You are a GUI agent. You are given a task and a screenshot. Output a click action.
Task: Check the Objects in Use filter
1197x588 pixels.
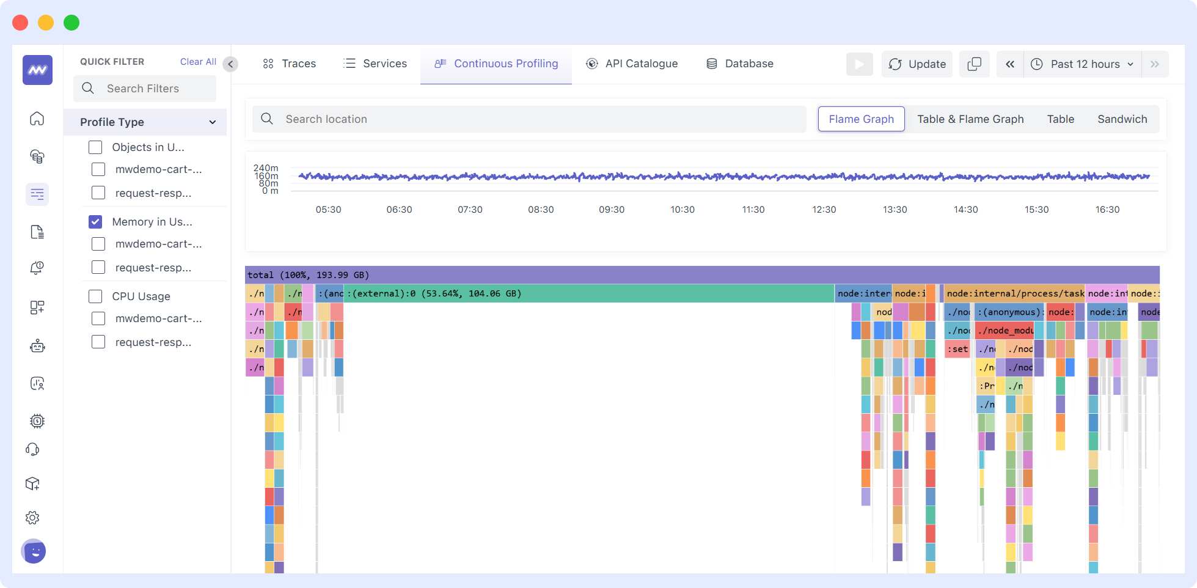(95, 147)
